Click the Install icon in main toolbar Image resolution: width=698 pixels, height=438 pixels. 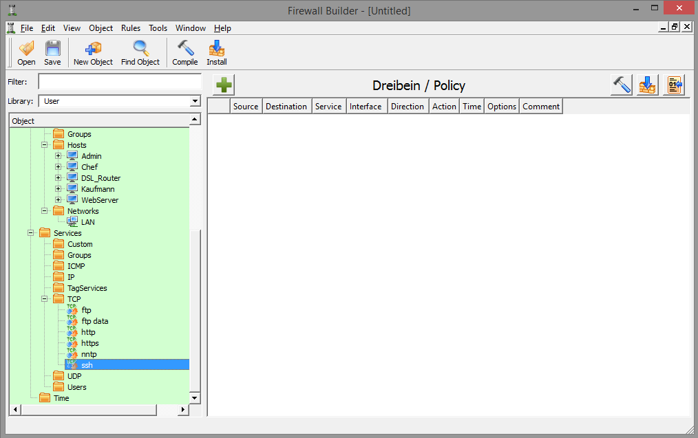[217, 52]
